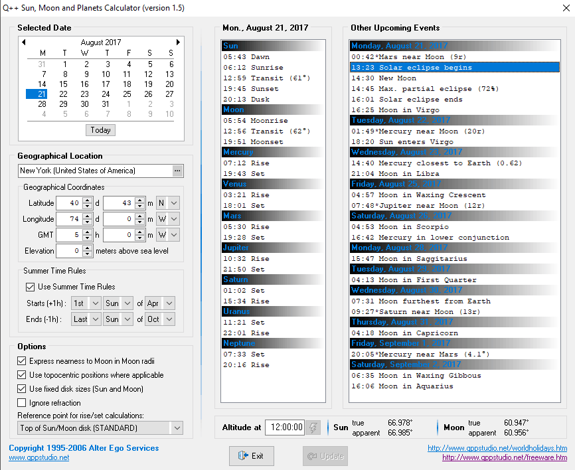This screenshot has width=575, height=470.
Task: Click the 19:45 Sunset row
Action: (x=273, y=89)
